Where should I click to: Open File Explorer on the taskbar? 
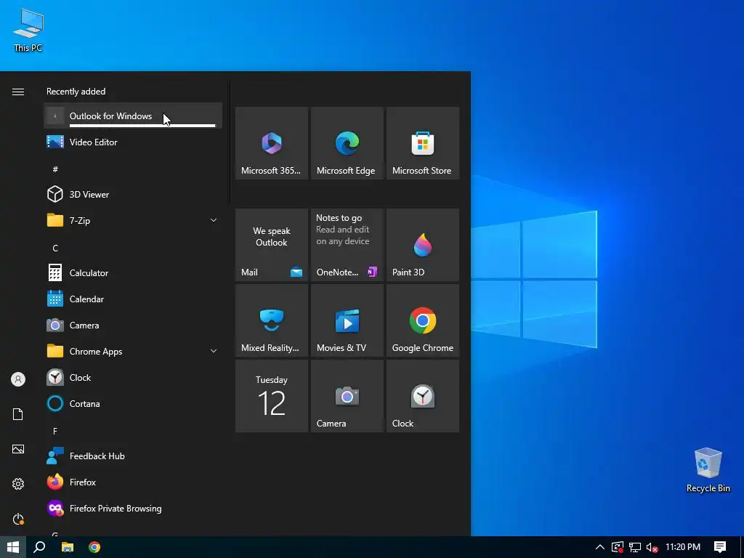(x=68, y=547)
